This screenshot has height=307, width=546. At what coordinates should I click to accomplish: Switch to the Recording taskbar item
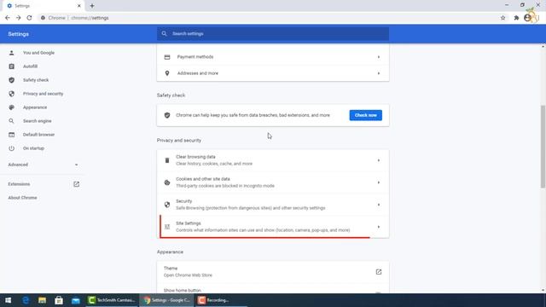(221, 300)
